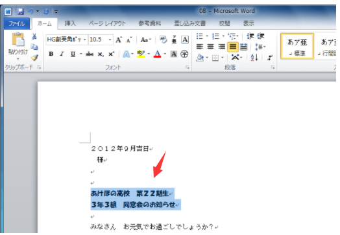Screen dimensions: 340x235
Task: Click the Redo icon in quick access toolbar
Action: [x=46, y=11]
